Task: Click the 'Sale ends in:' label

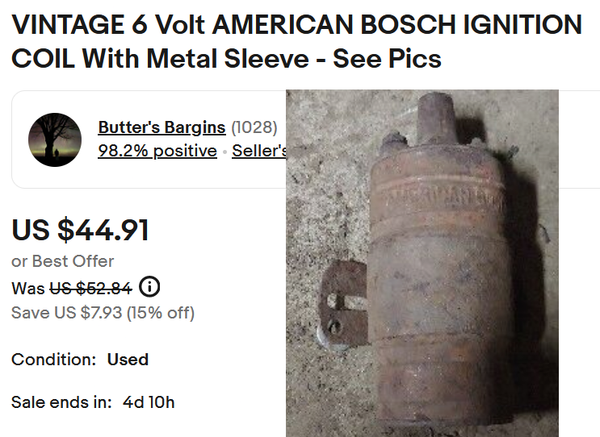Action: pos(61,402)
